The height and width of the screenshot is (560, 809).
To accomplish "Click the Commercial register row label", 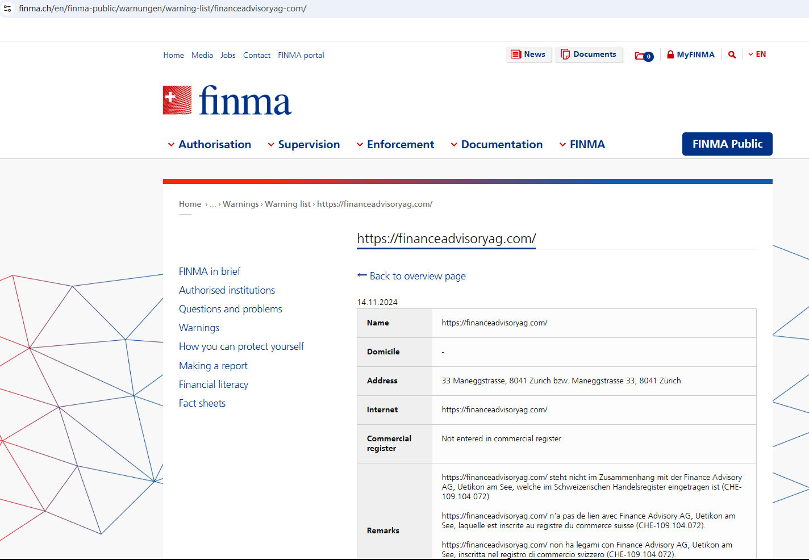I will coord(389,444).
